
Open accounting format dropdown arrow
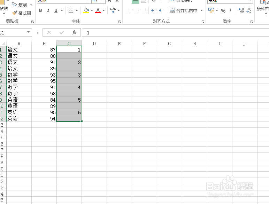coord(217,11)
